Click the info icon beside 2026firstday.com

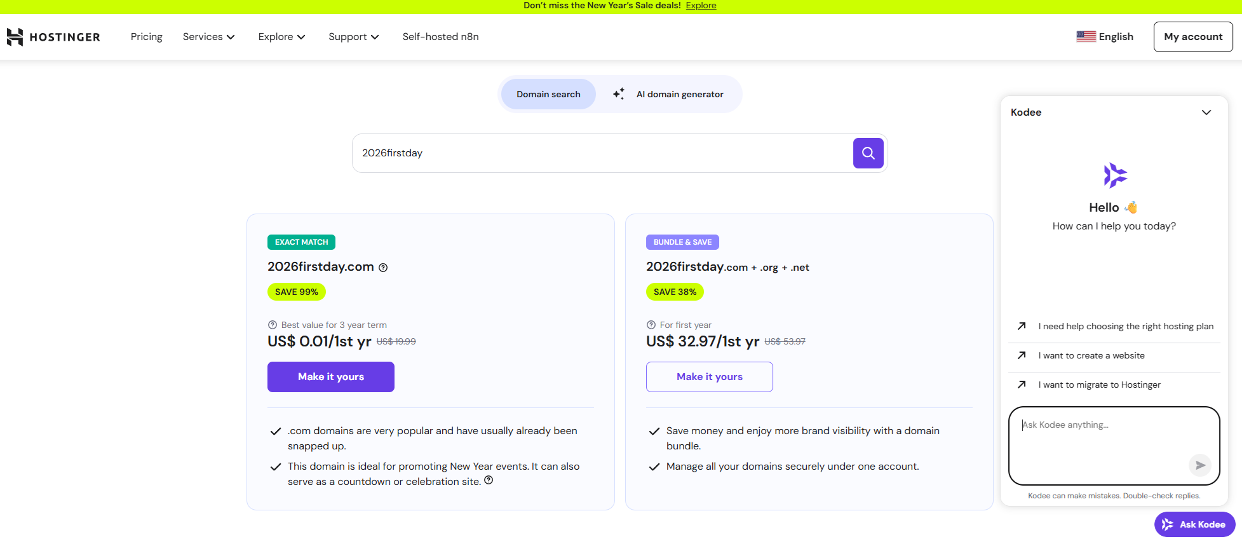[383, 268]
